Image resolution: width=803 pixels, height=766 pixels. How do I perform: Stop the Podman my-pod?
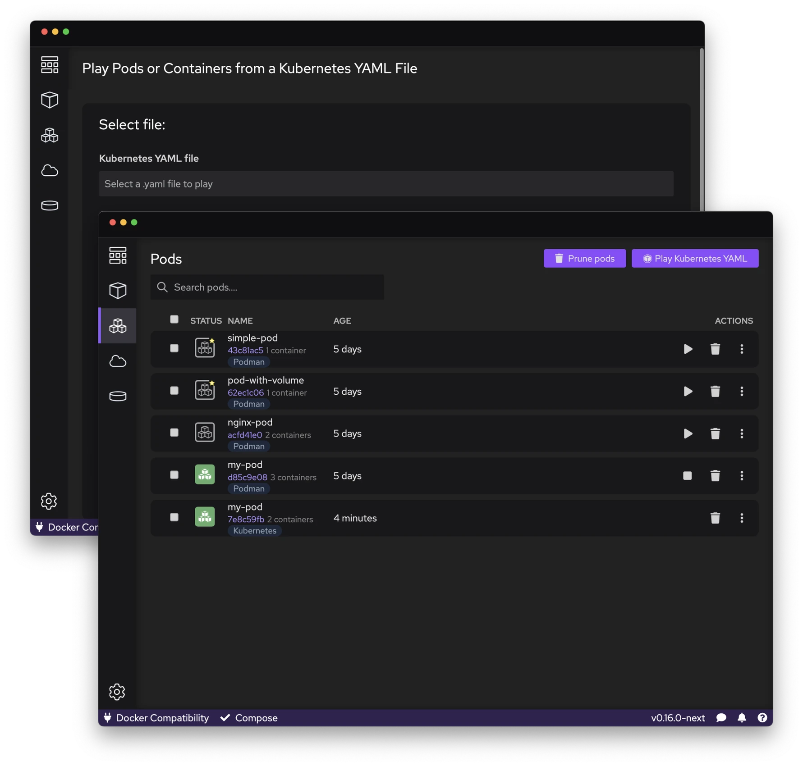[x=687, y=476]
